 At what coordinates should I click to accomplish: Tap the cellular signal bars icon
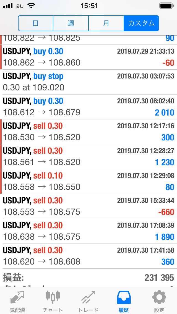8,6
